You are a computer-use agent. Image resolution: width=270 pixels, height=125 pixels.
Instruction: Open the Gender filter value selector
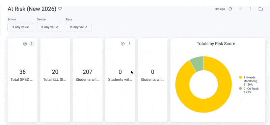pyautogui.click(x=49, y=27)
